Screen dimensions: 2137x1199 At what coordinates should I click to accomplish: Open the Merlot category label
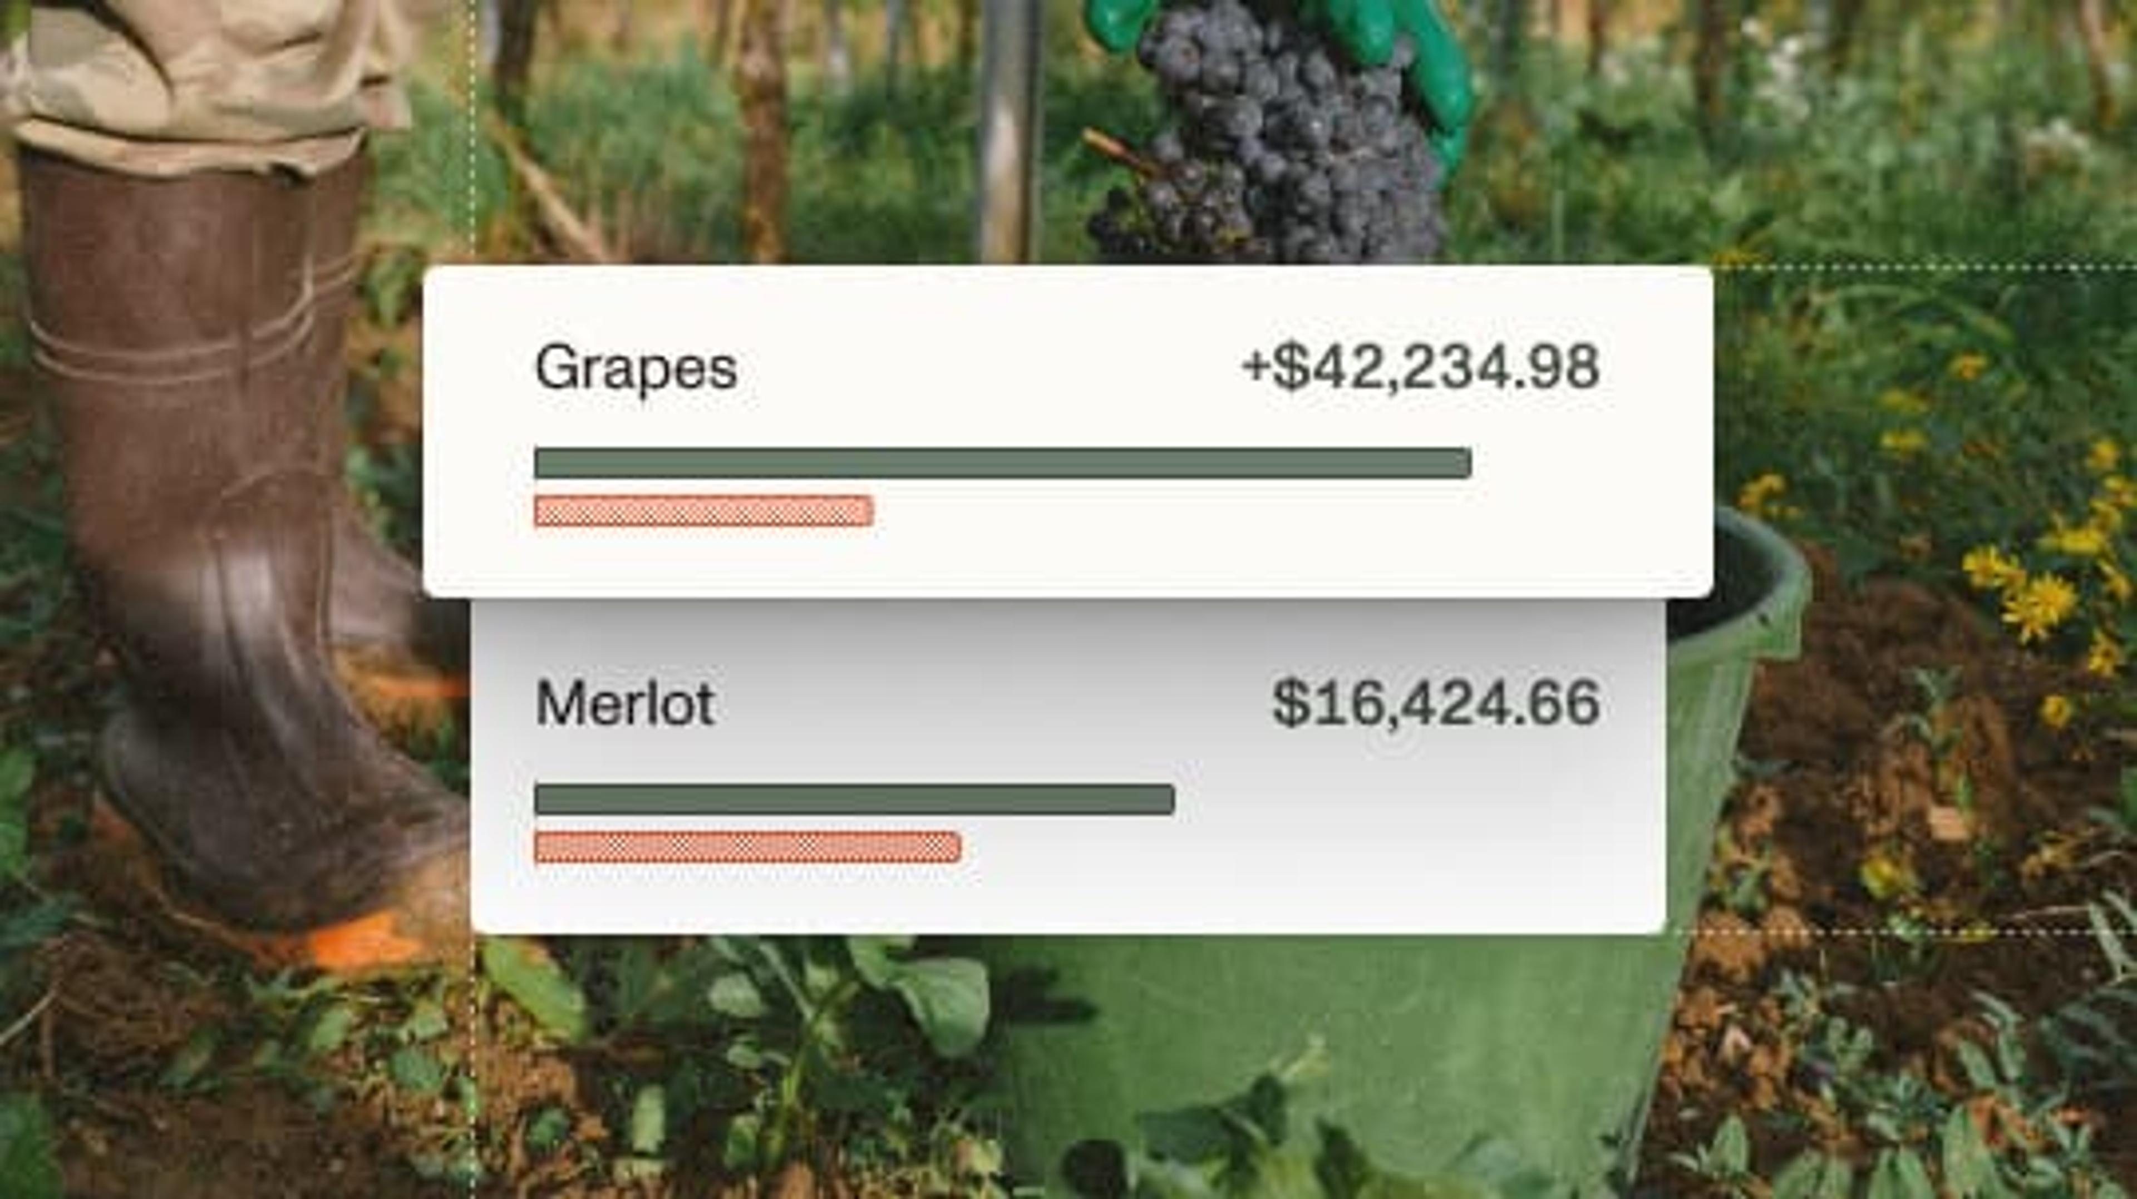tap(624, 703)
